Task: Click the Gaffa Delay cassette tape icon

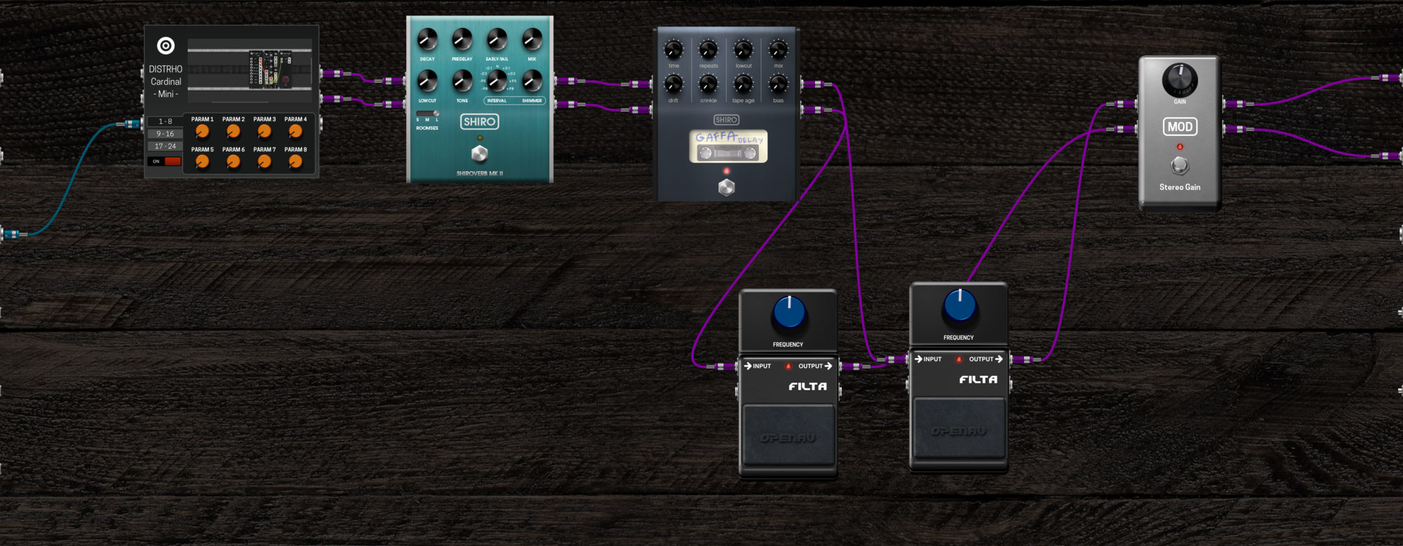Action: point(728,146)
